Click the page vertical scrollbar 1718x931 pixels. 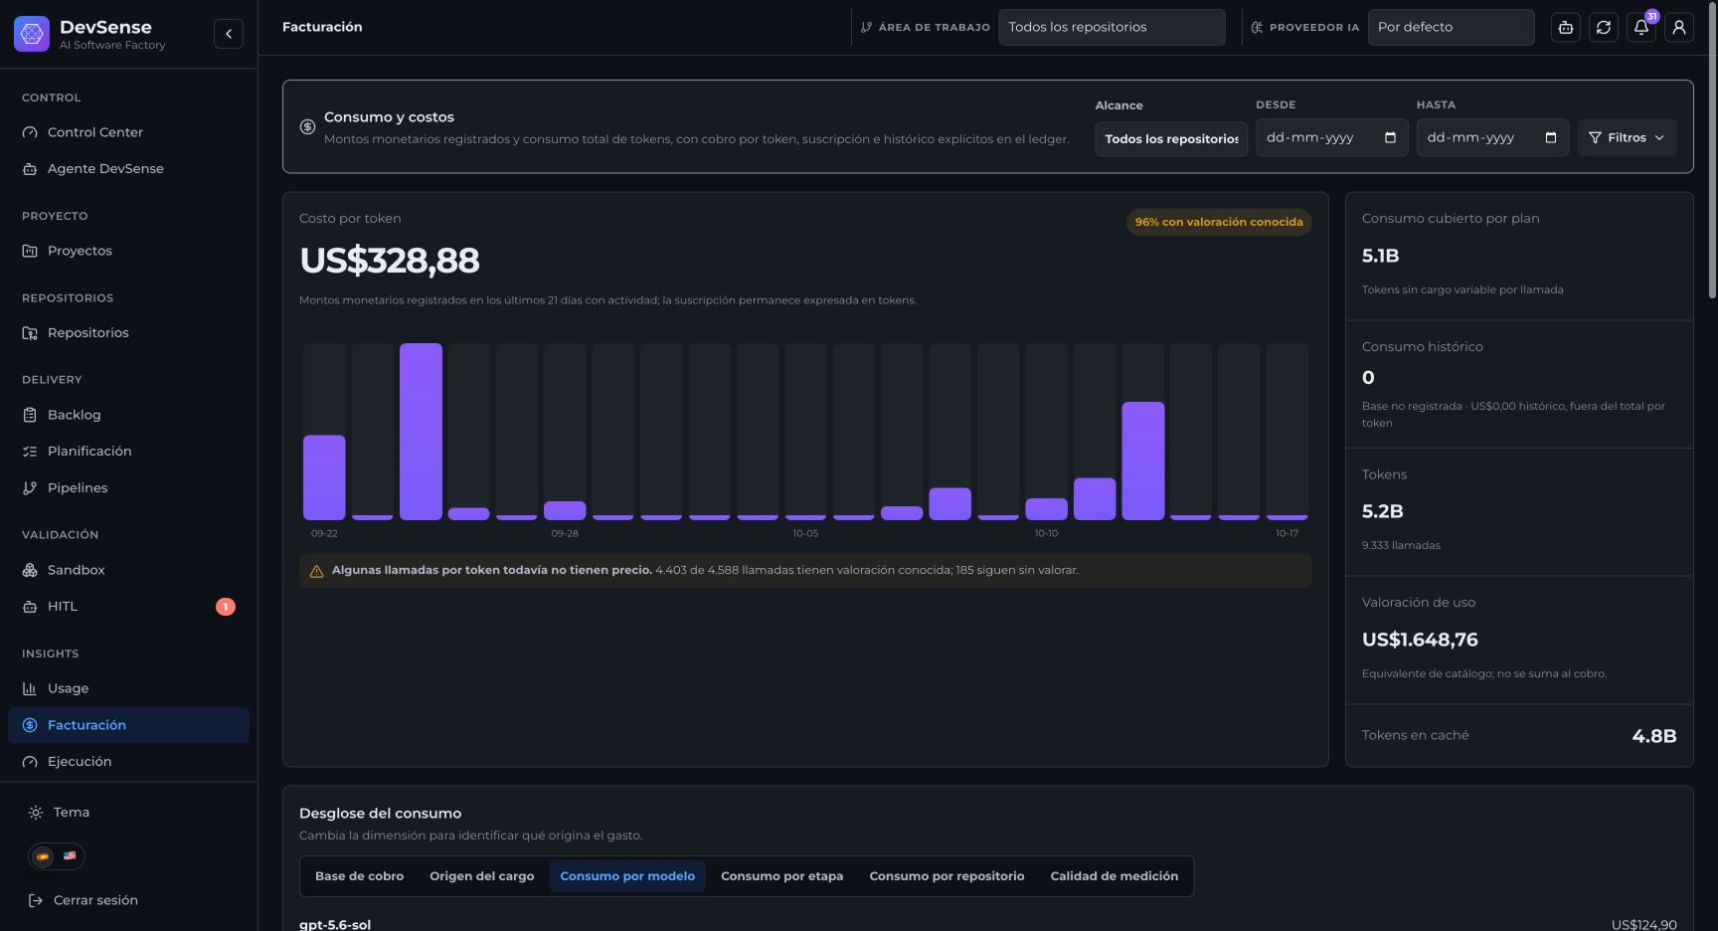point(1712,149)
